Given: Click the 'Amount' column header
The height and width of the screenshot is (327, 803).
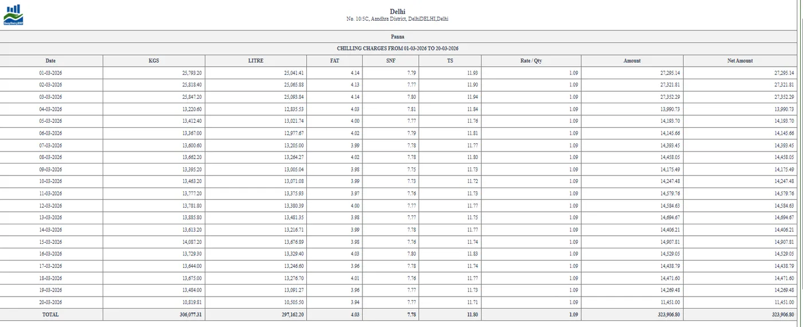Looking at the screenshot, I should (x=632, y=61).
